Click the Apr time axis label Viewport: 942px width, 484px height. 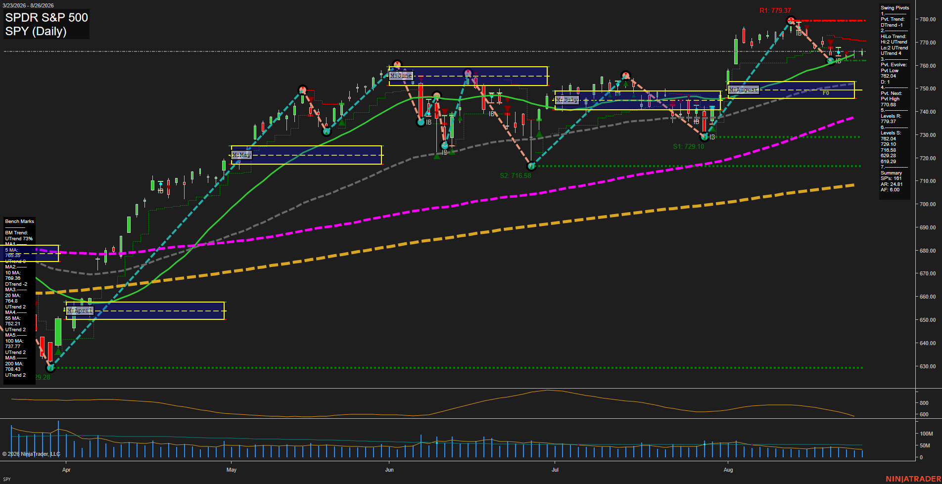[66, 470]
